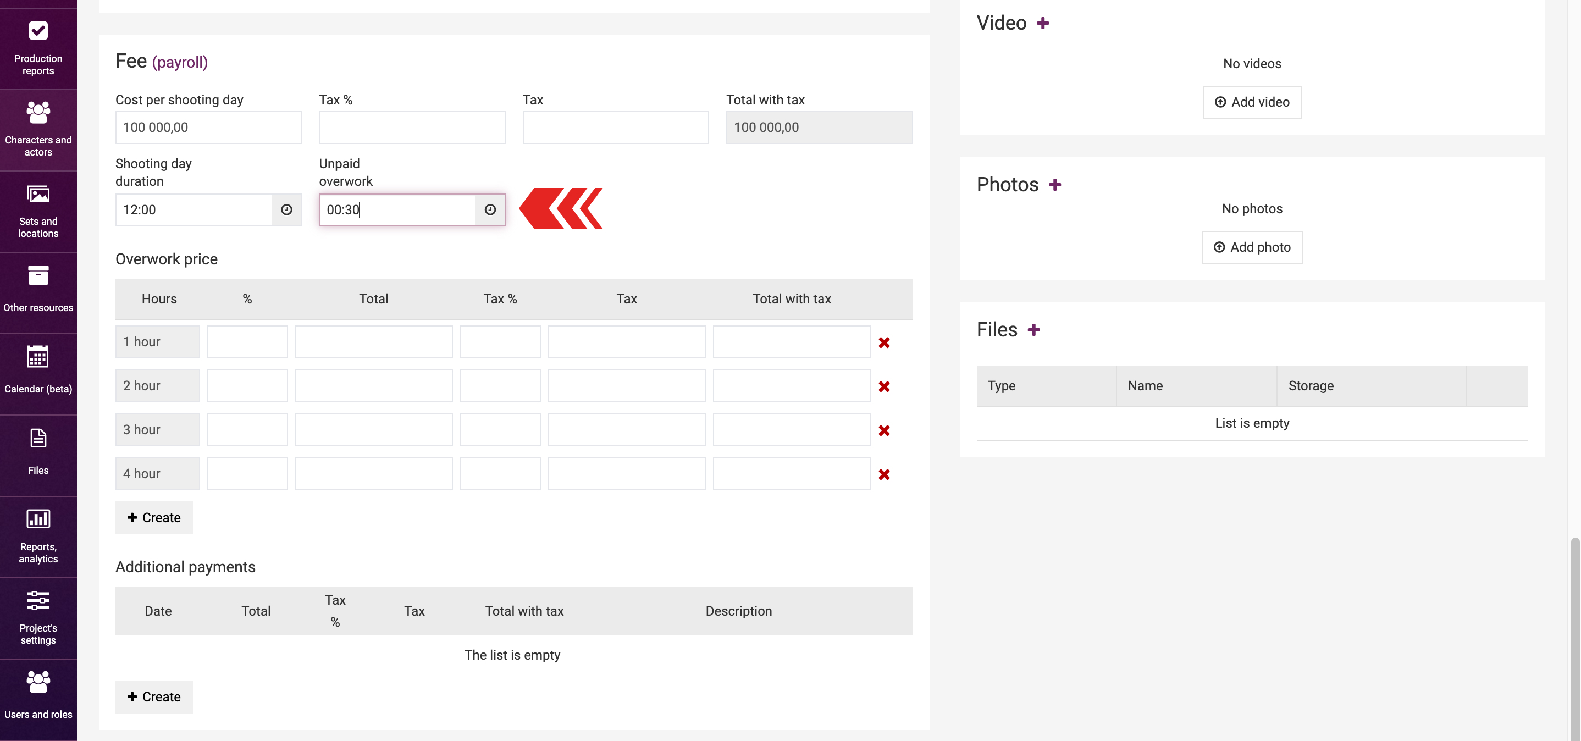Create a new additional payment
1581x741 pixels.
pyautogui.click(x=154, y=697)
